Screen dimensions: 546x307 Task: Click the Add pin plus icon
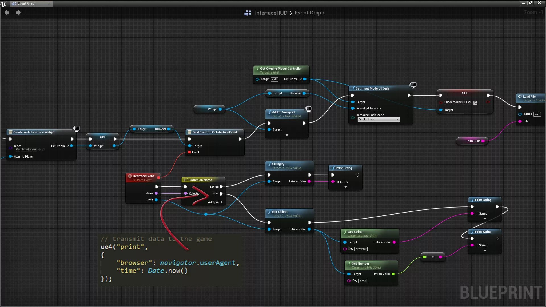[222, 202]
